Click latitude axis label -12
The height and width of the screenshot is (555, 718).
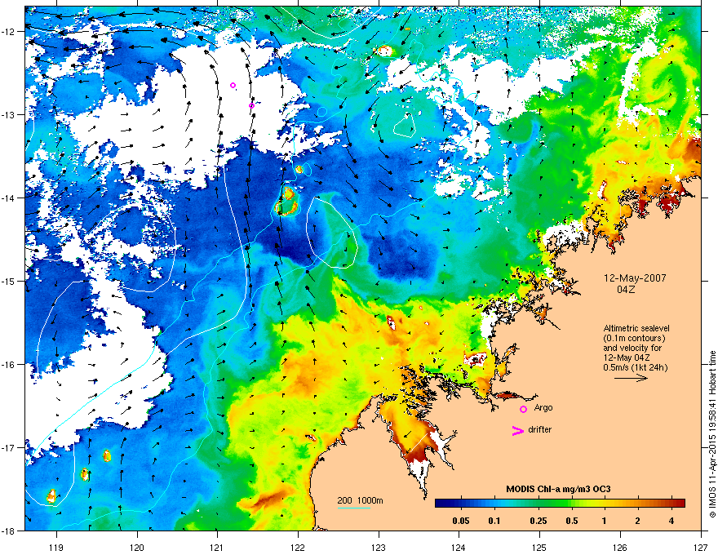coord(9,32)
